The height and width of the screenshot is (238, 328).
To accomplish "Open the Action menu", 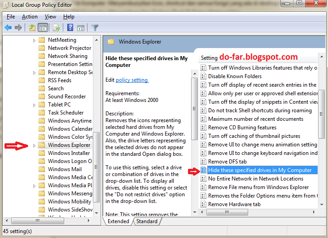I will click(30, 17).
